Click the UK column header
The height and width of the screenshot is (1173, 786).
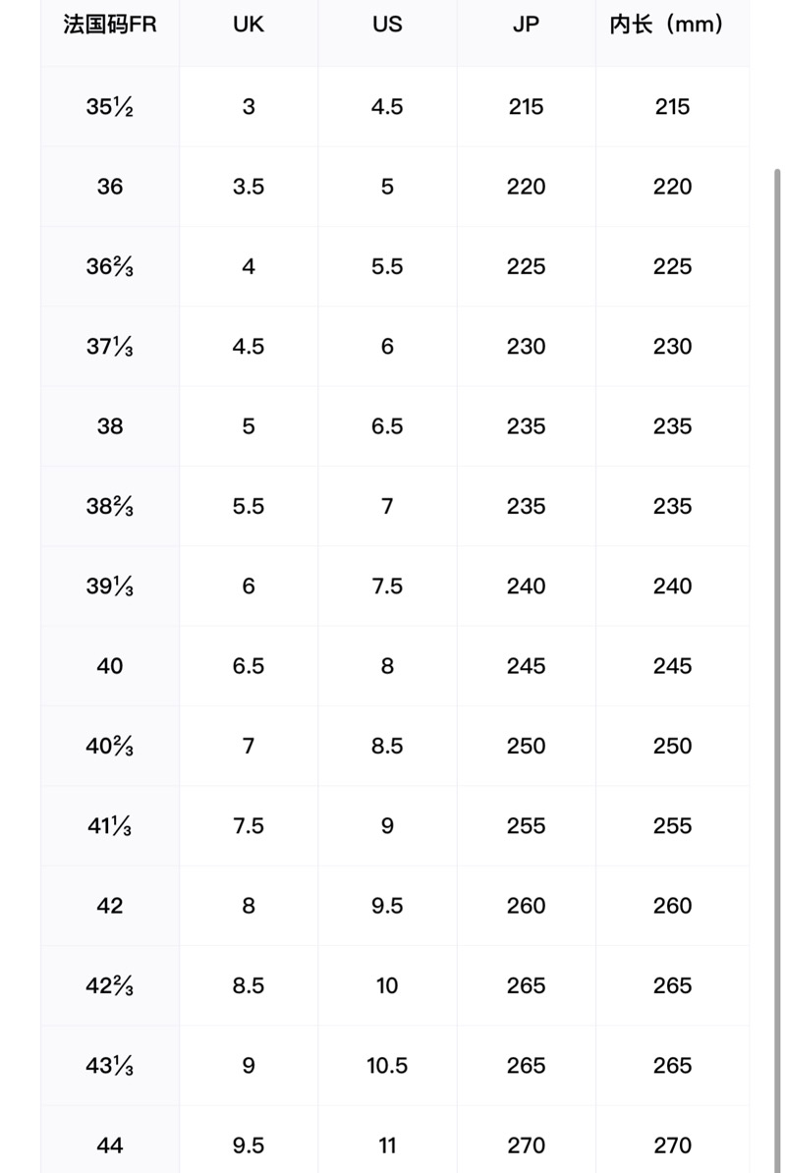(249, 25)
